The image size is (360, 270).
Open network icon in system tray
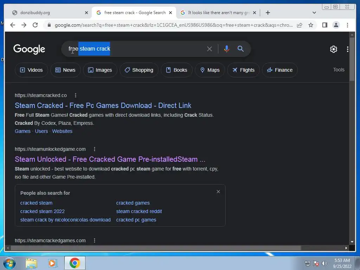(307, 263)
